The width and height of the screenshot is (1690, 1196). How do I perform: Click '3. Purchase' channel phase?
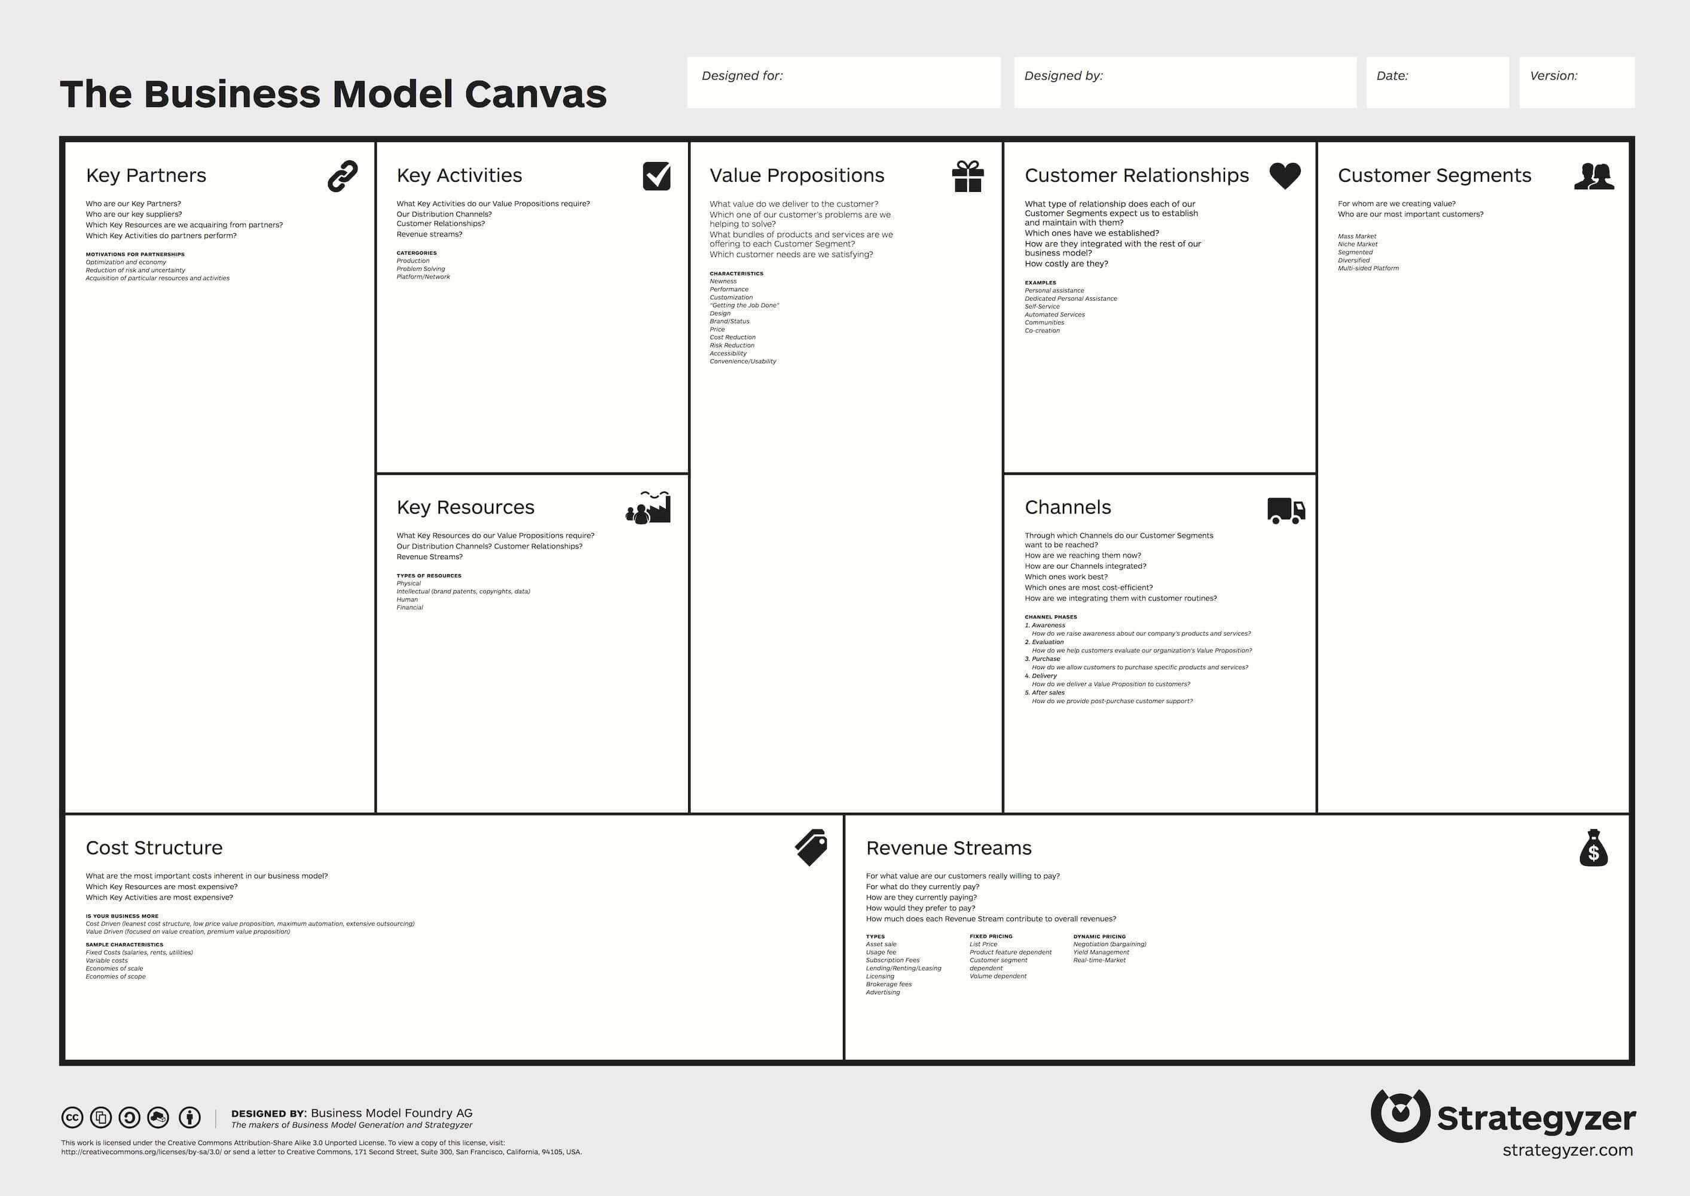pos(1042,659)
